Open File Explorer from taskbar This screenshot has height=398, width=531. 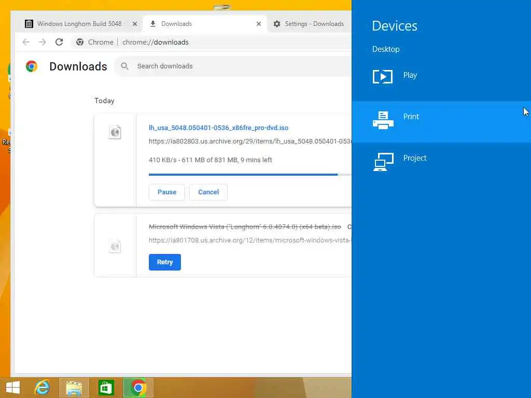tap(74, 388)
